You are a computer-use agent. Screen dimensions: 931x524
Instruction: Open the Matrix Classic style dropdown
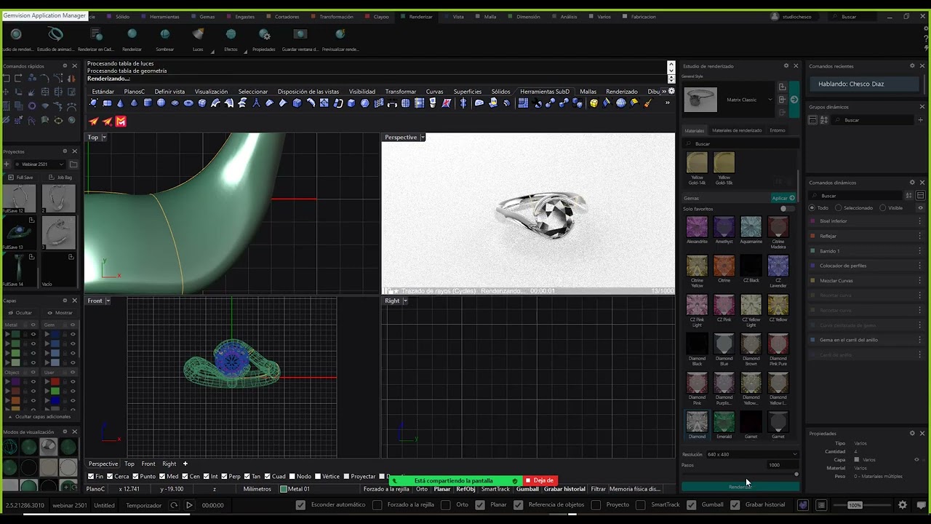(x=770, y=100)
